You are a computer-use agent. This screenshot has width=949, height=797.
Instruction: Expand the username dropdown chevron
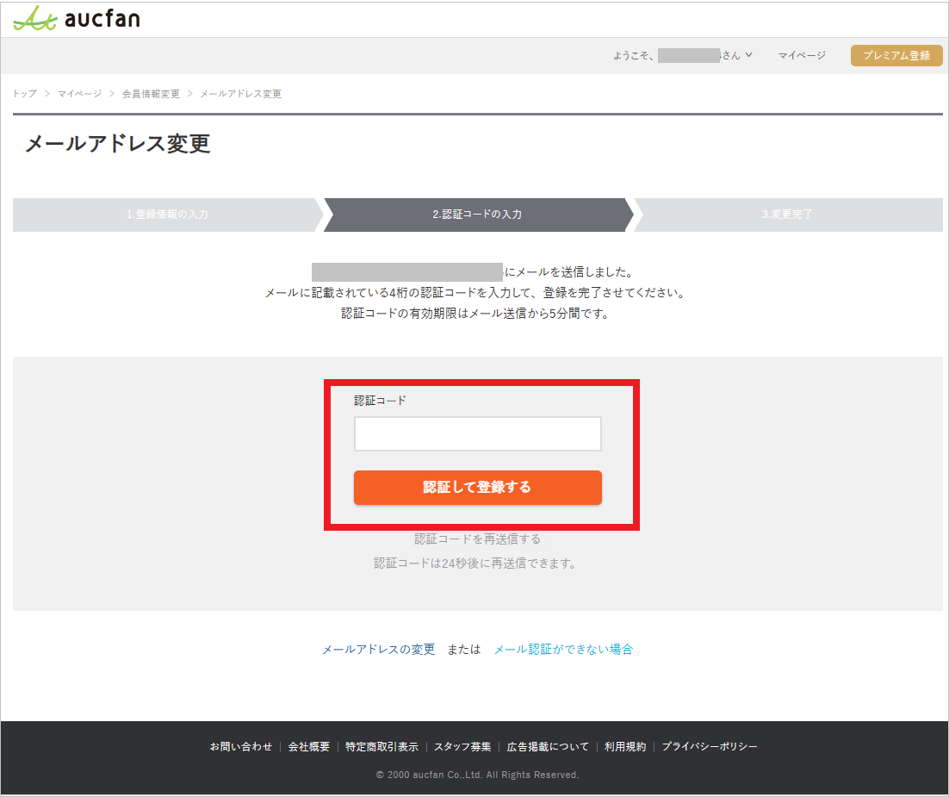click(x=748, y=55)
